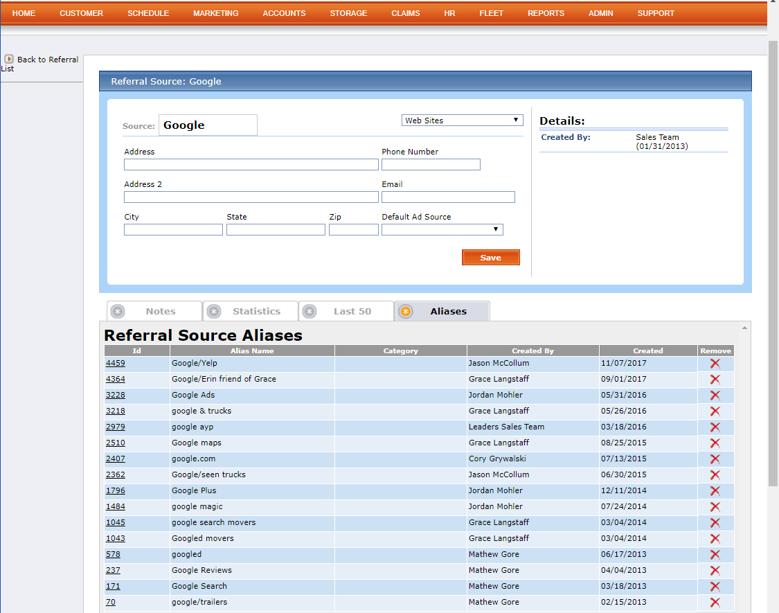This screenshot has height=613, width=779.
Task: Open alias Id 4459 link
Action: tap(115, 364)
